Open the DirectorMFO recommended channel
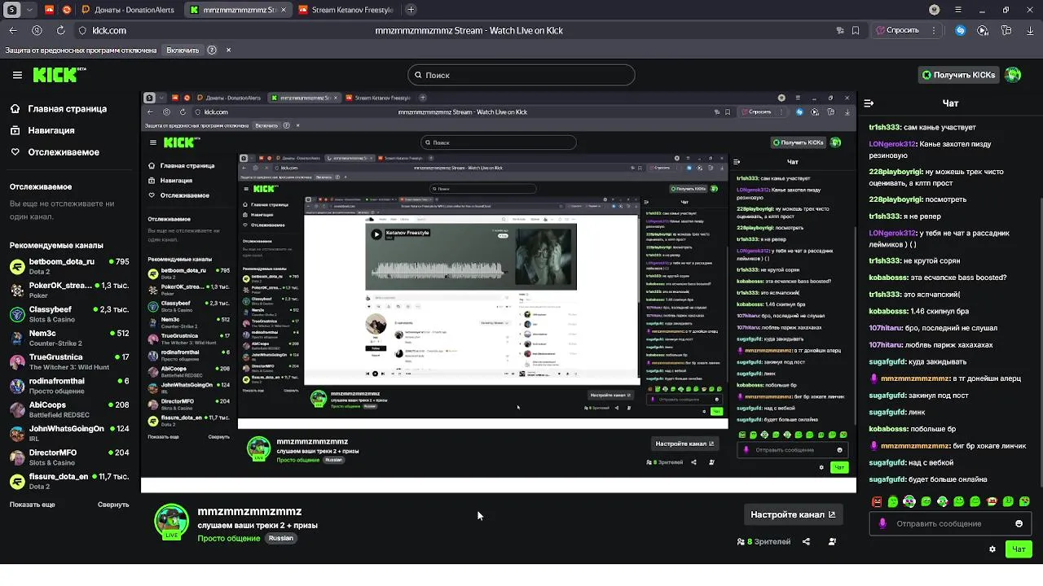Image resolution: width=1043 pixels, height=586 pixels. [x=69, y=457]
